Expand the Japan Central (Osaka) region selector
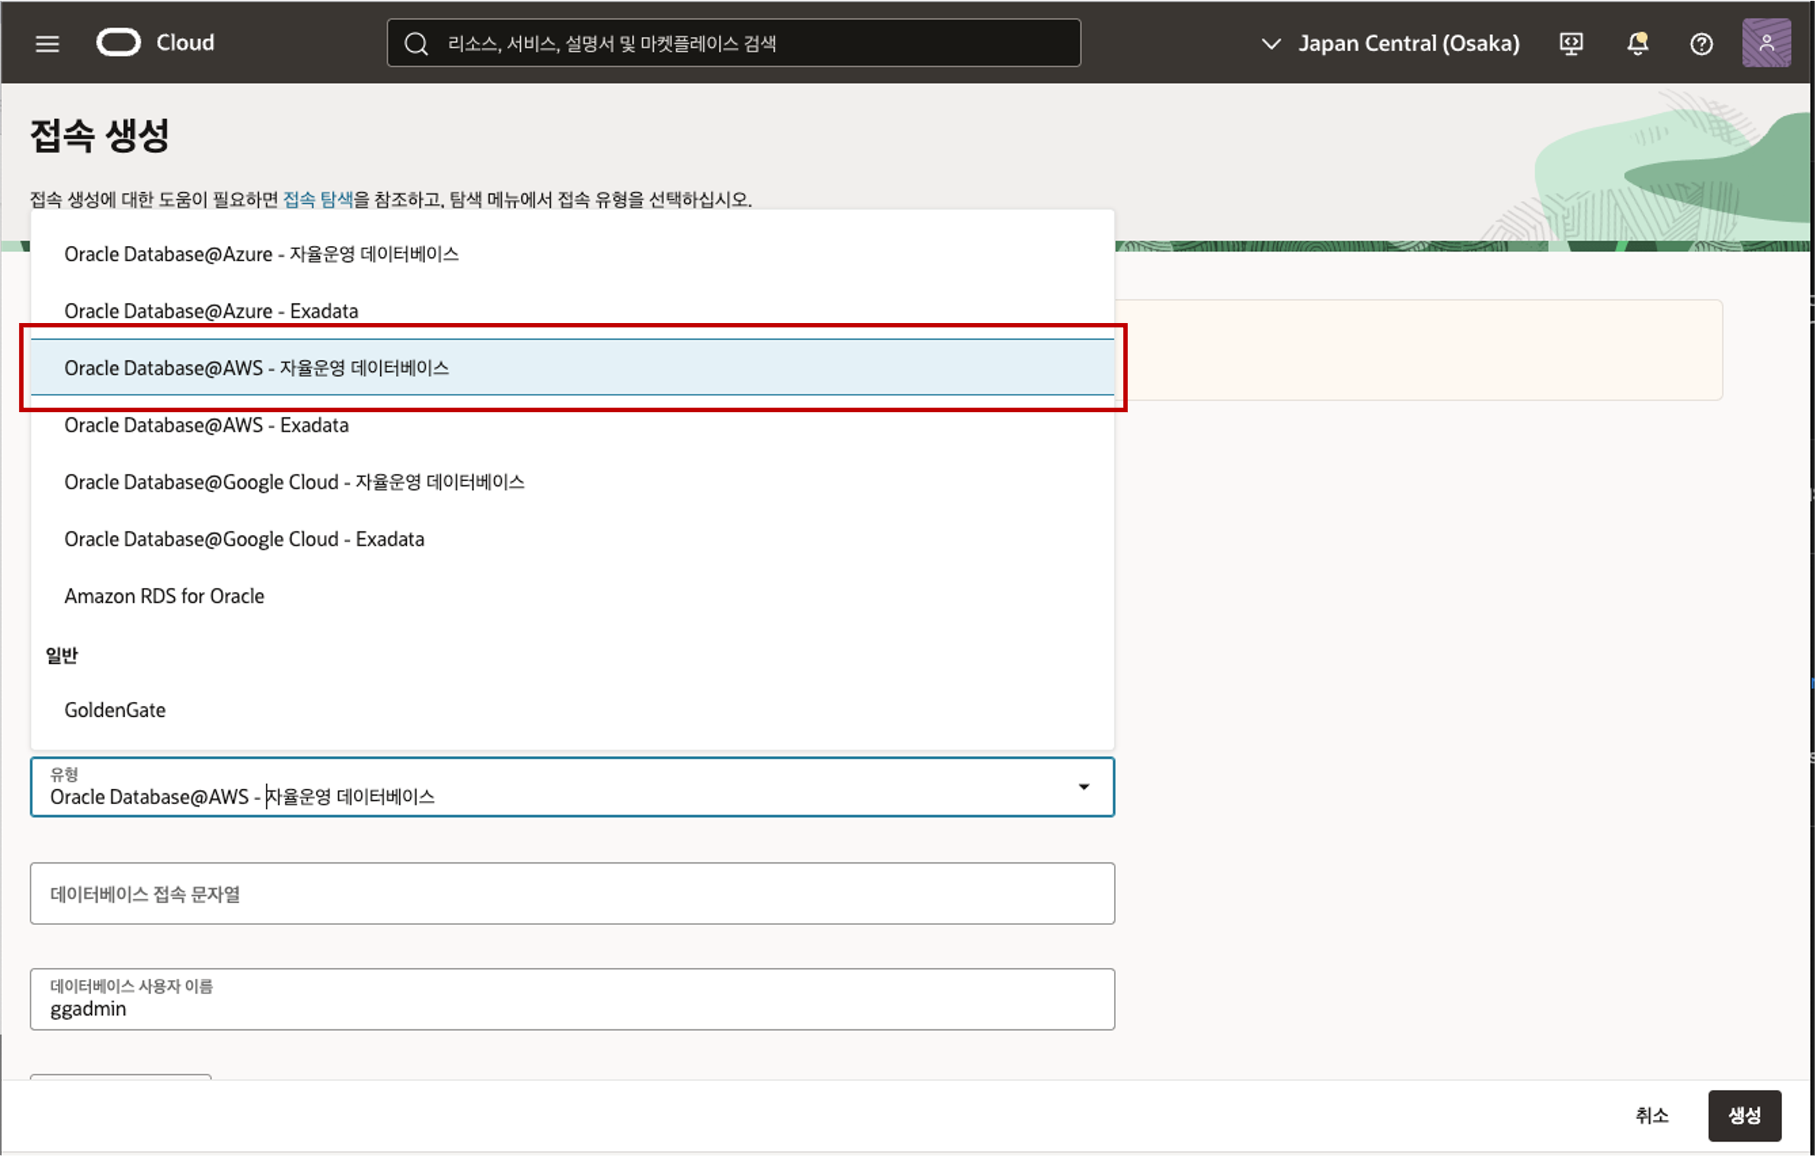The image size is (1817, 1156). [1390, 44]
